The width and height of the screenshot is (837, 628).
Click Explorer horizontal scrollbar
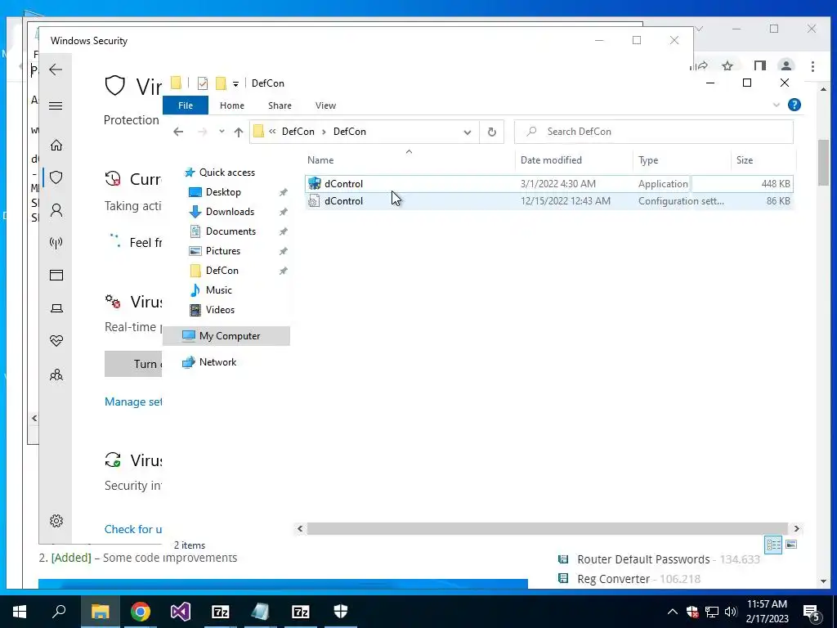547,529
